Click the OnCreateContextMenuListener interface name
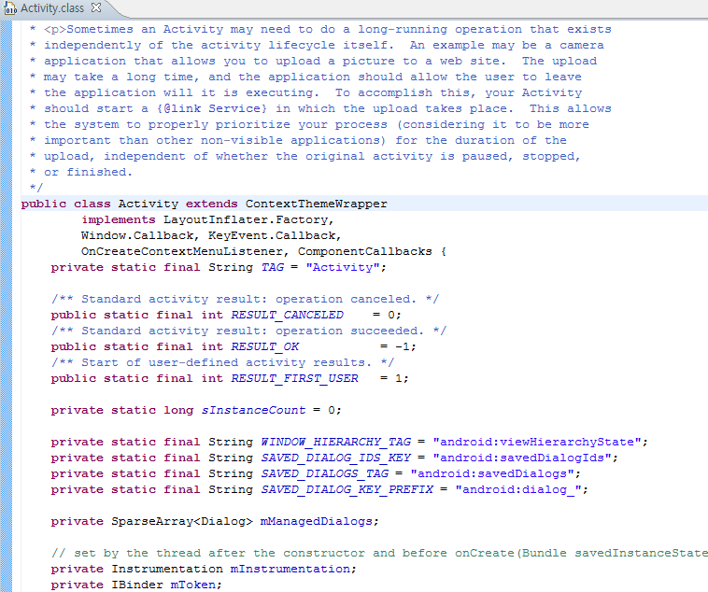Image resolution: width=708 pixels, height=592 pixels. tap(182, 251)
